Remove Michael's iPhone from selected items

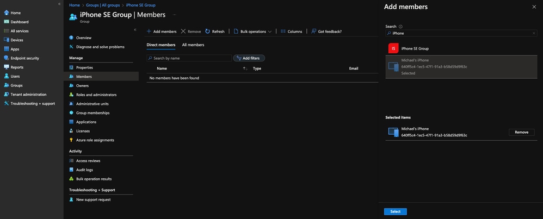pyautogui.click(x=521, y=132)
